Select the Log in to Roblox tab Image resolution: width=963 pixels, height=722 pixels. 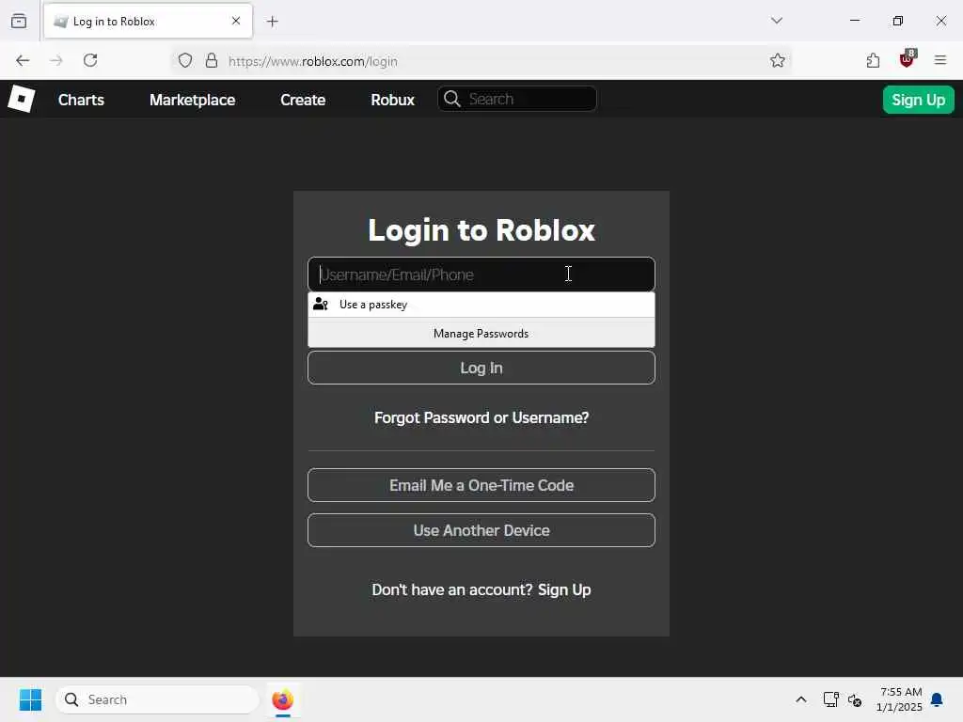pyautogui.click(x=148, y=21)
